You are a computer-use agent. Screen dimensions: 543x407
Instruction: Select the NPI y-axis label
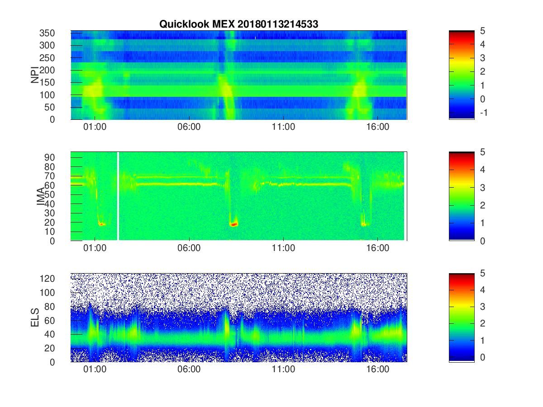[x=35, y=75]
